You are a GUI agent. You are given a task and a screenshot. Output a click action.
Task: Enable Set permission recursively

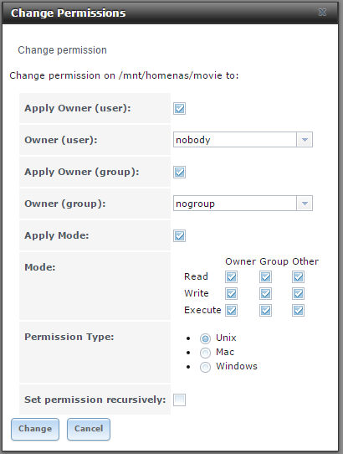click(179, 400)
